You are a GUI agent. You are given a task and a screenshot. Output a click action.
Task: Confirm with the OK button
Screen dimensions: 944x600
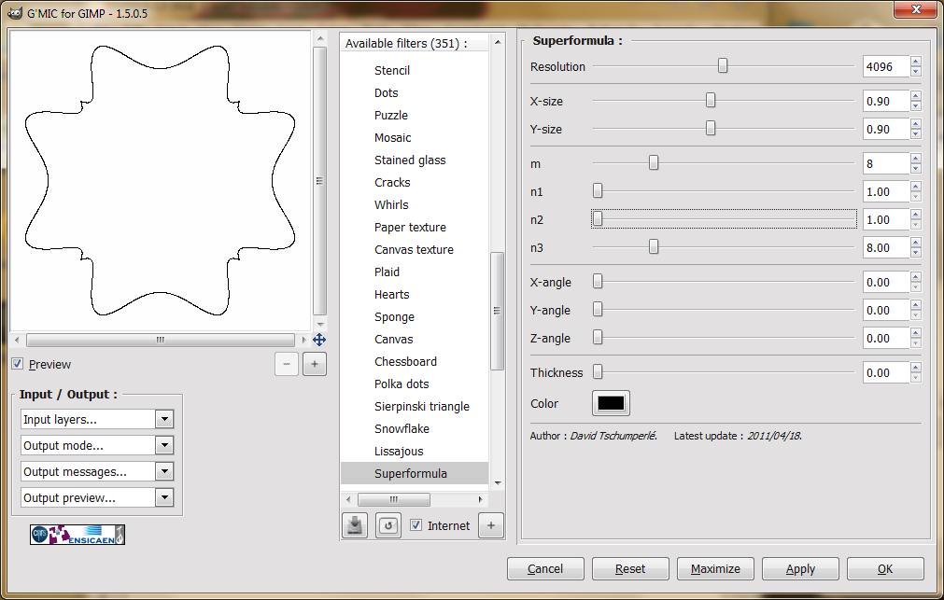pyautogui.click(x=885, y=568)
